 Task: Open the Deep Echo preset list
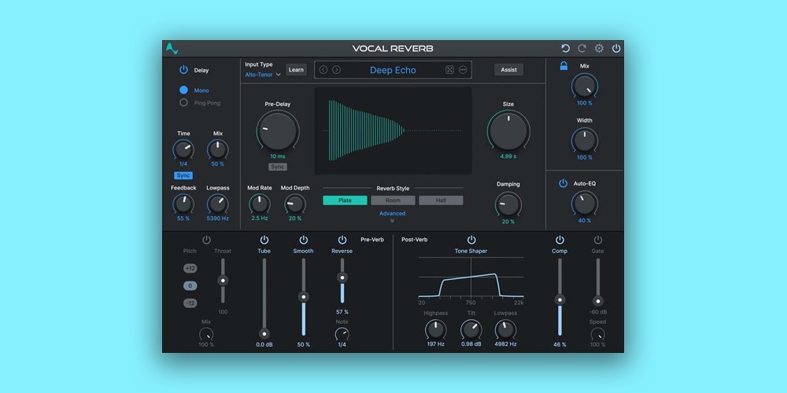[x=393, y=70]
